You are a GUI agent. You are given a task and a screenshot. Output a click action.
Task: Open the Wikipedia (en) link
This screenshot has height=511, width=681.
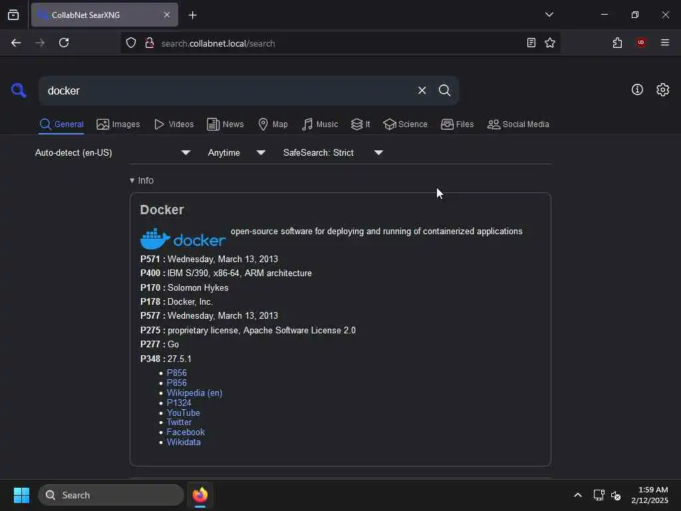[195, 393]
